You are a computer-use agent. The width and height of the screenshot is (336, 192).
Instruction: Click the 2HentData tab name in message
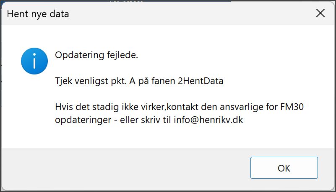point(201,81)
